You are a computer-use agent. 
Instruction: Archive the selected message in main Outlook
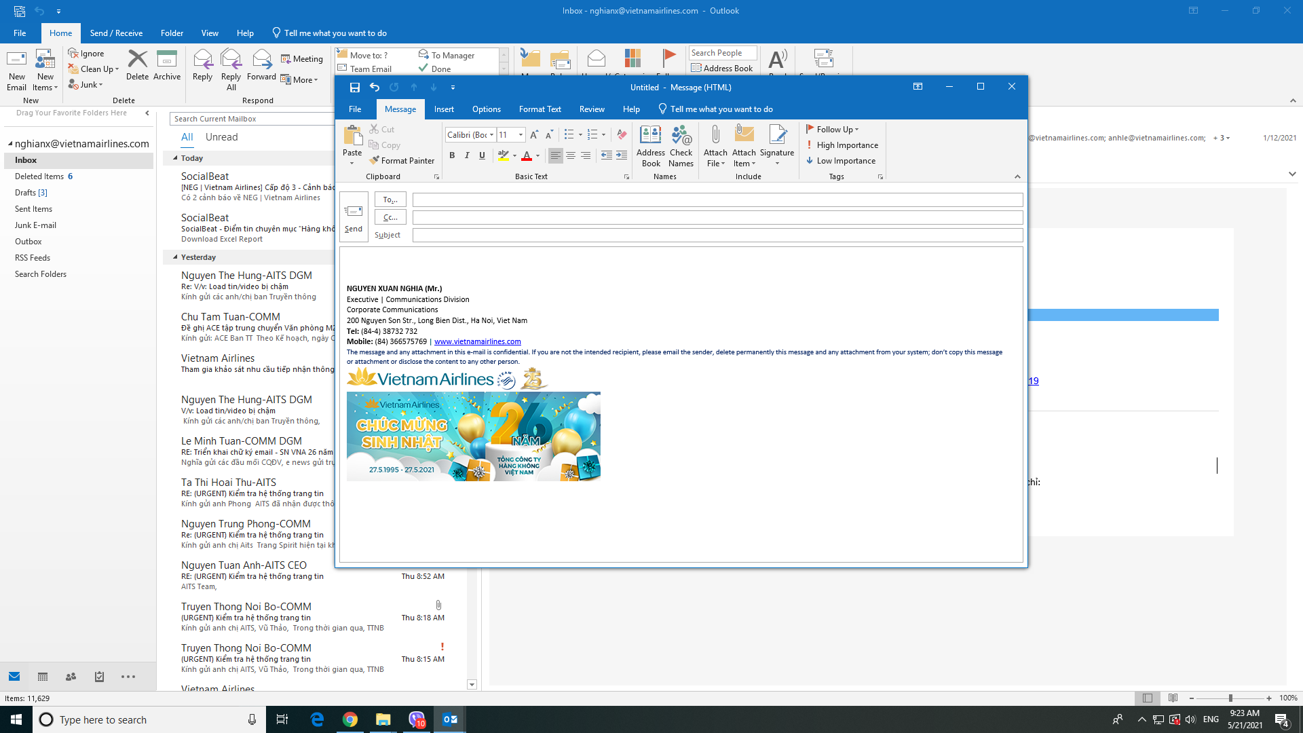(167, 65)
